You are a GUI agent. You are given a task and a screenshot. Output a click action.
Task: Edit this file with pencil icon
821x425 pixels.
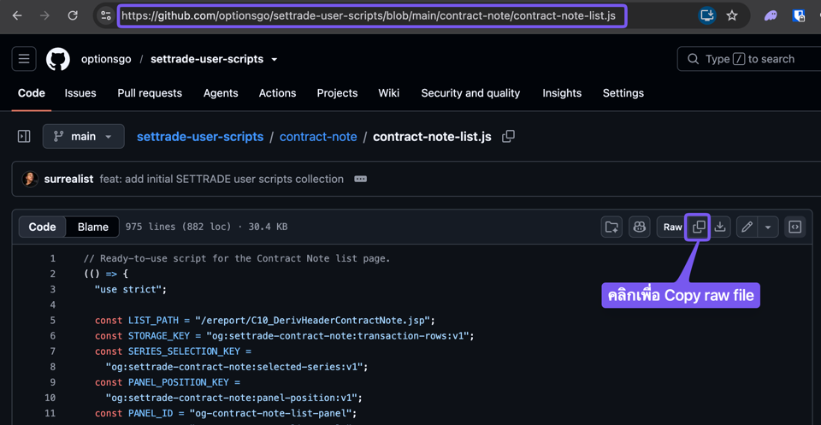point(747,227)
